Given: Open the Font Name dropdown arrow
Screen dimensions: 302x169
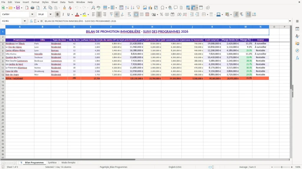Looking at the screenshot, I should (32, 14).
